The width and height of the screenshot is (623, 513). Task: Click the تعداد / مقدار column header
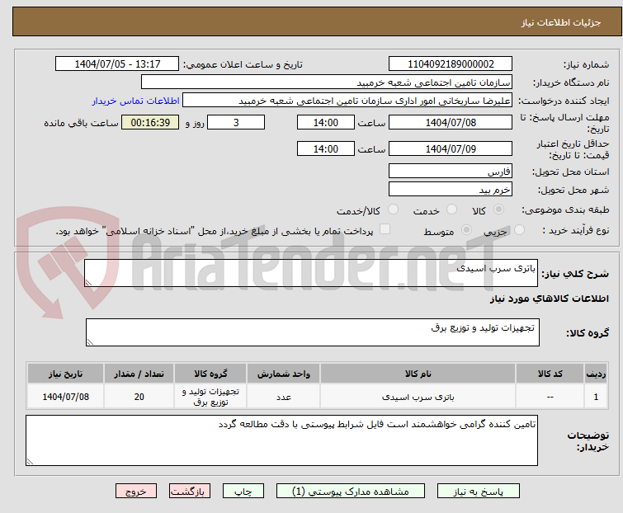tap(139, 374)
